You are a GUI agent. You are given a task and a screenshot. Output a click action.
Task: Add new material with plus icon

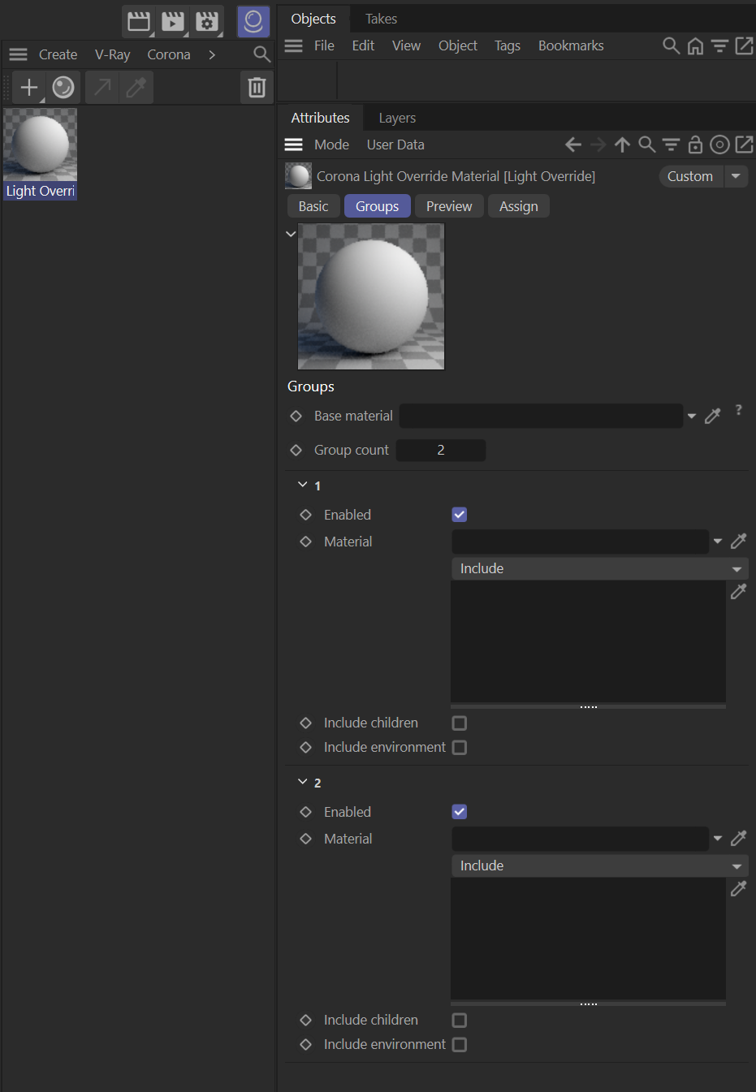click(29, 87)
